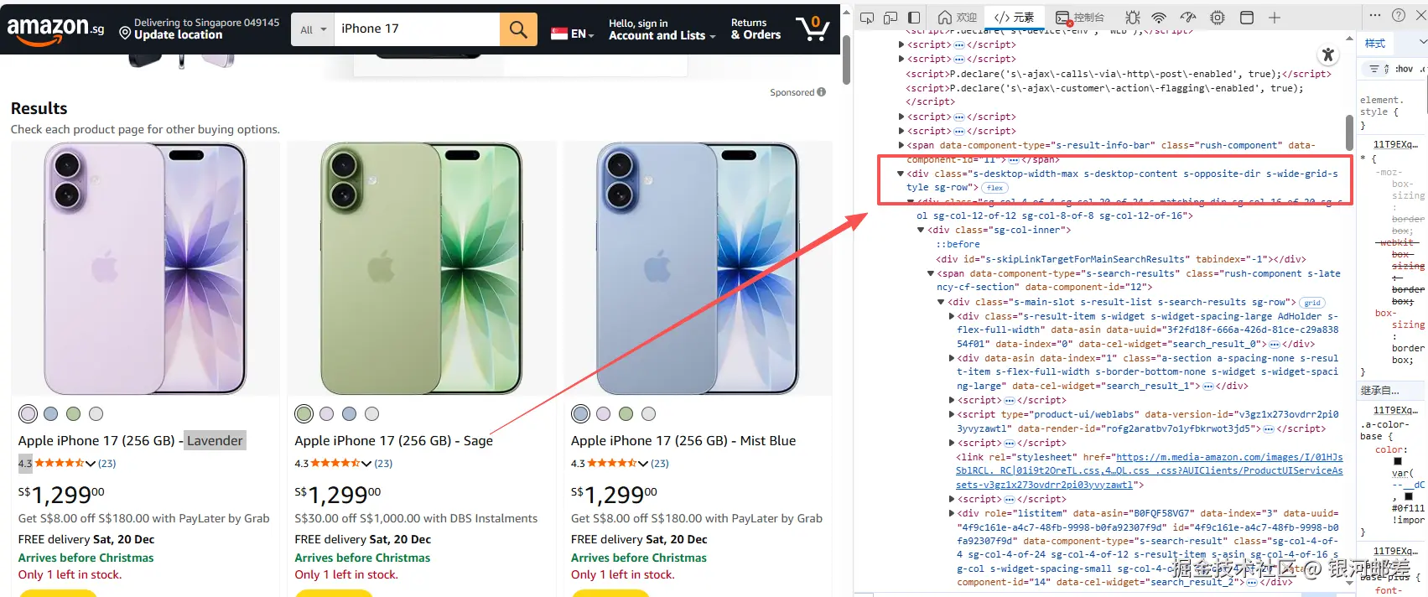Open Apple iPhone 17 Mist Blue product link
The width and height of the screenshot is (1428, 597).
683,440
